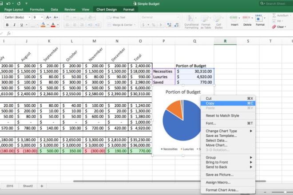Click the increase decimal icon
The width and height of the screenshot is (293, 195).
point(169,25)
